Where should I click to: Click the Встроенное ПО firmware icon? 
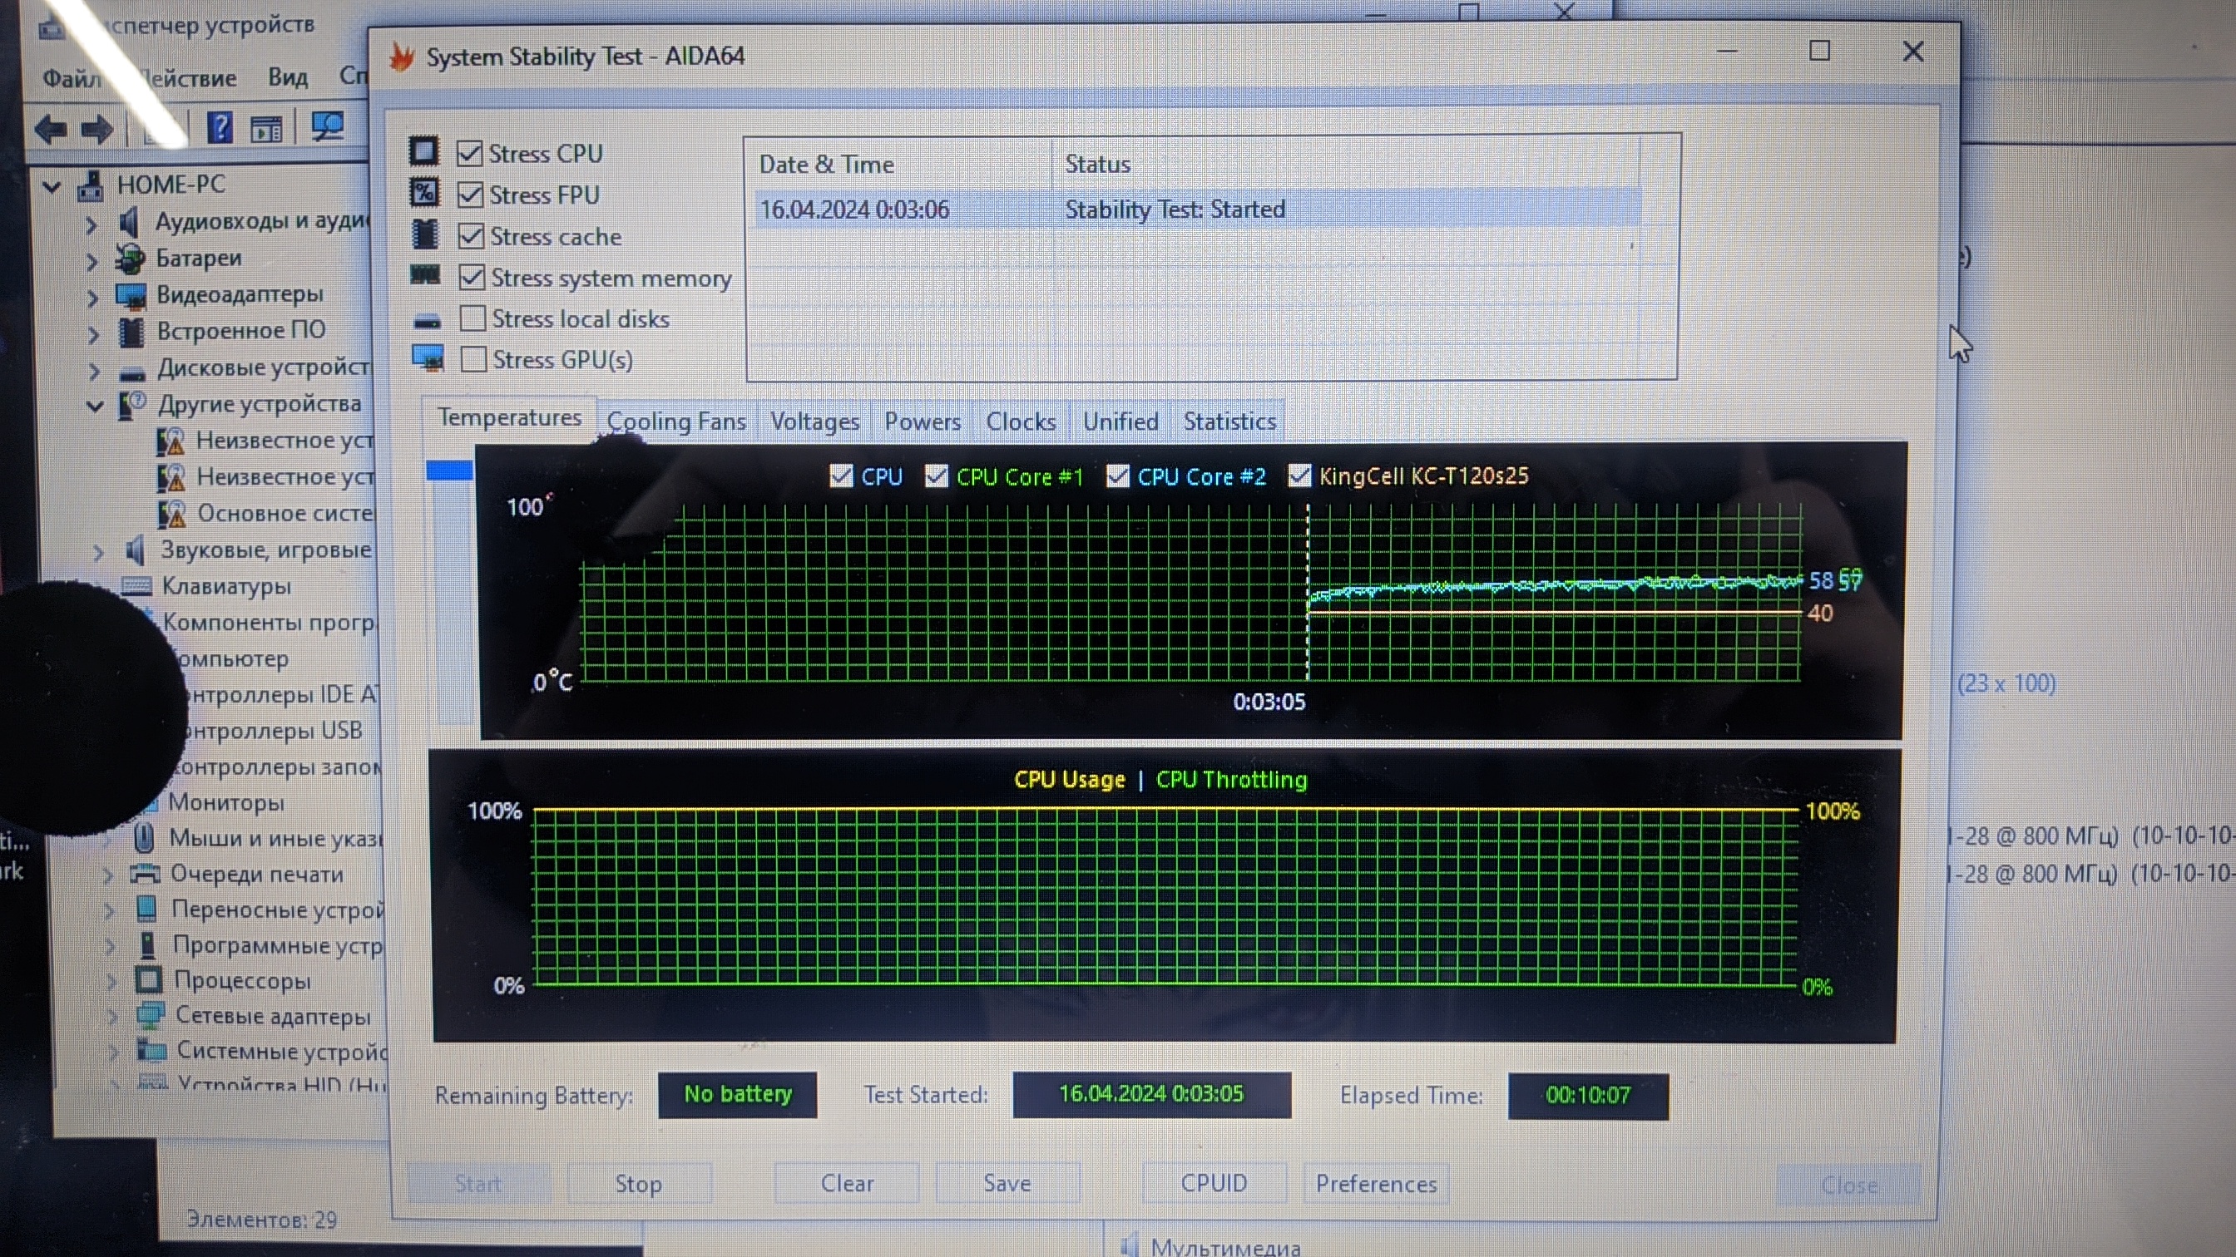[x=131, y=332]
